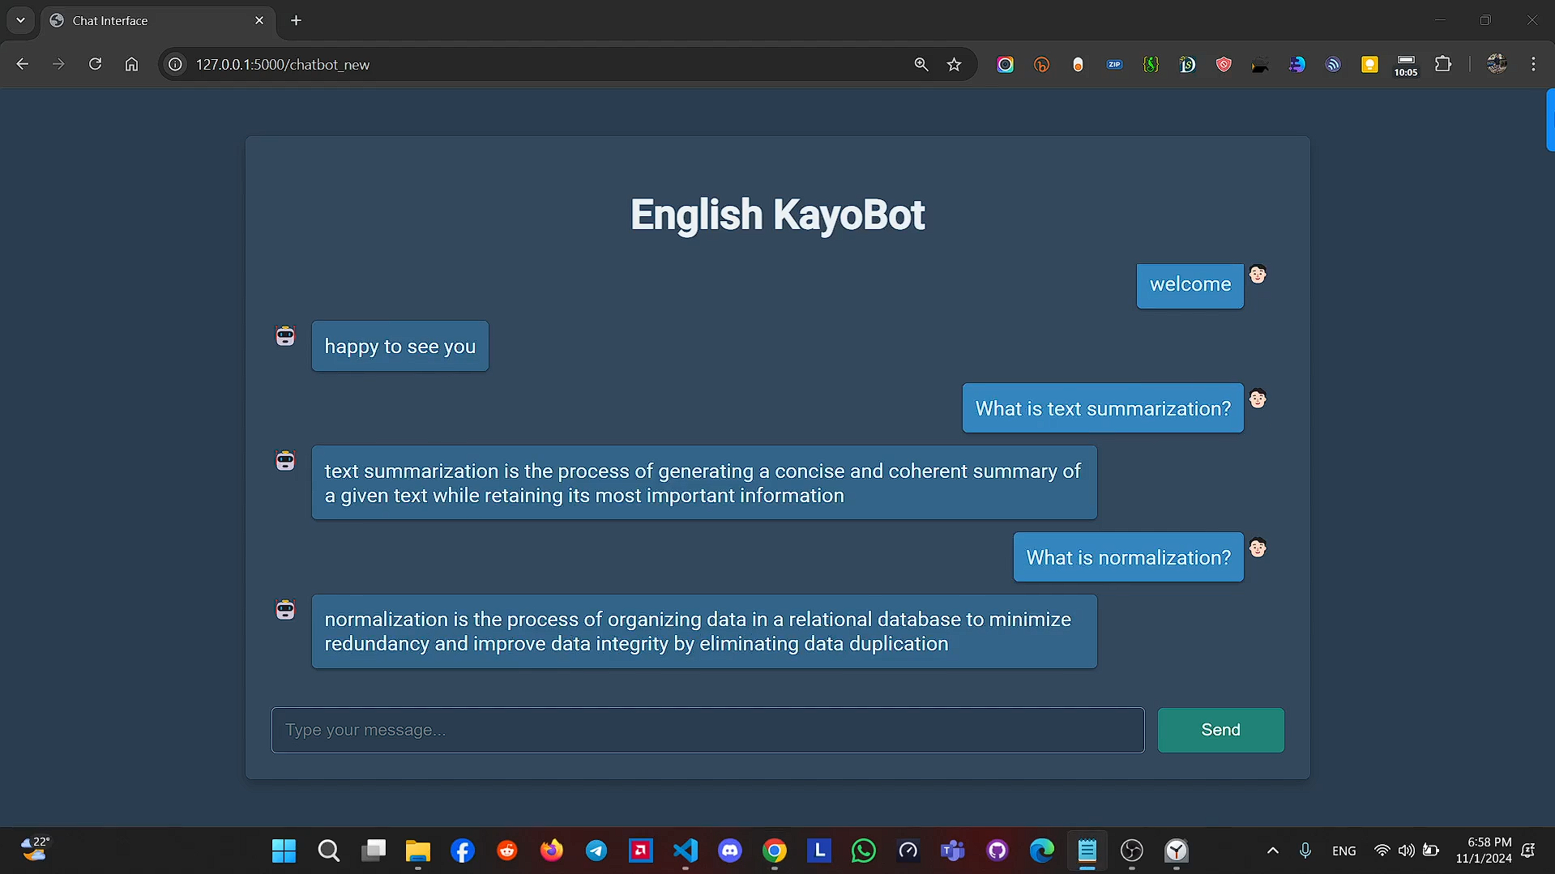Open the shield ad-blocker extension
The image size is (1555, 874).
[x=1223, y=64]
